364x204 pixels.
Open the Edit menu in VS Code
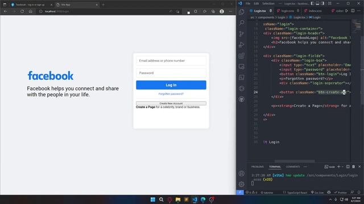point(256,3)
